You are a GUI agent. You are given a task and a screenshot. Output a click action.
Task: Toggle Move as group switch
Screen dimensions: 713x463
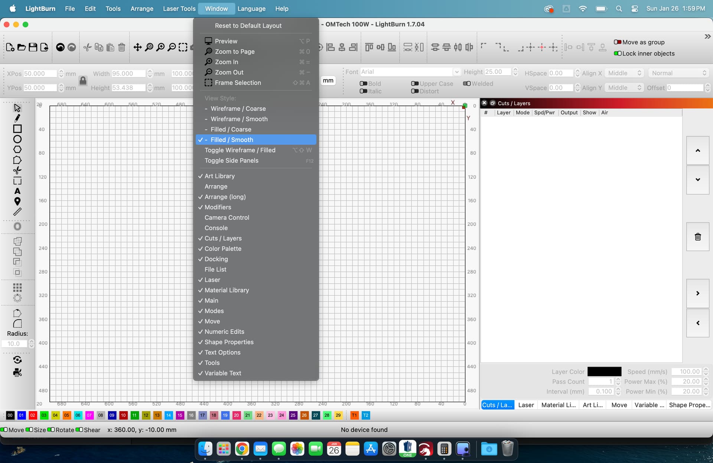[x=618, y=42]
